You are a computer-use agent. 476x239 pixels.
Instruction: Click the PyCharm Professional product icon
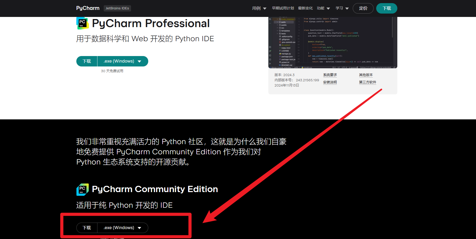click(83, 23)
